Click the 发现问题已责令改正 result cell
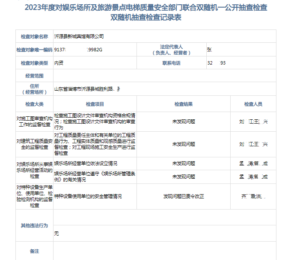The height and width of the screenshot is (260, 282). pos(184,196)
